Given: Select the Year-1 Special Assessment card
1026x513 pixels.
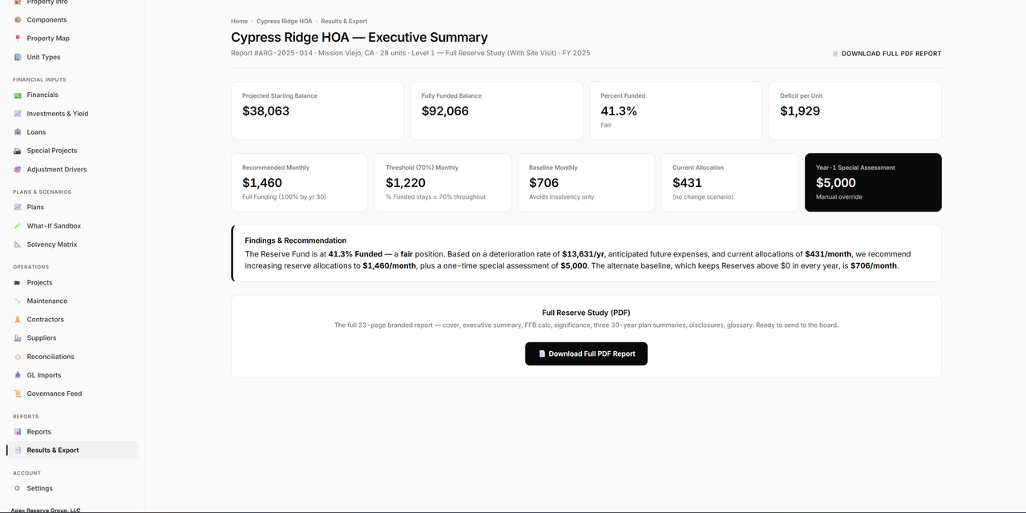Looking at the screenshot, I should tap(873, 183).
